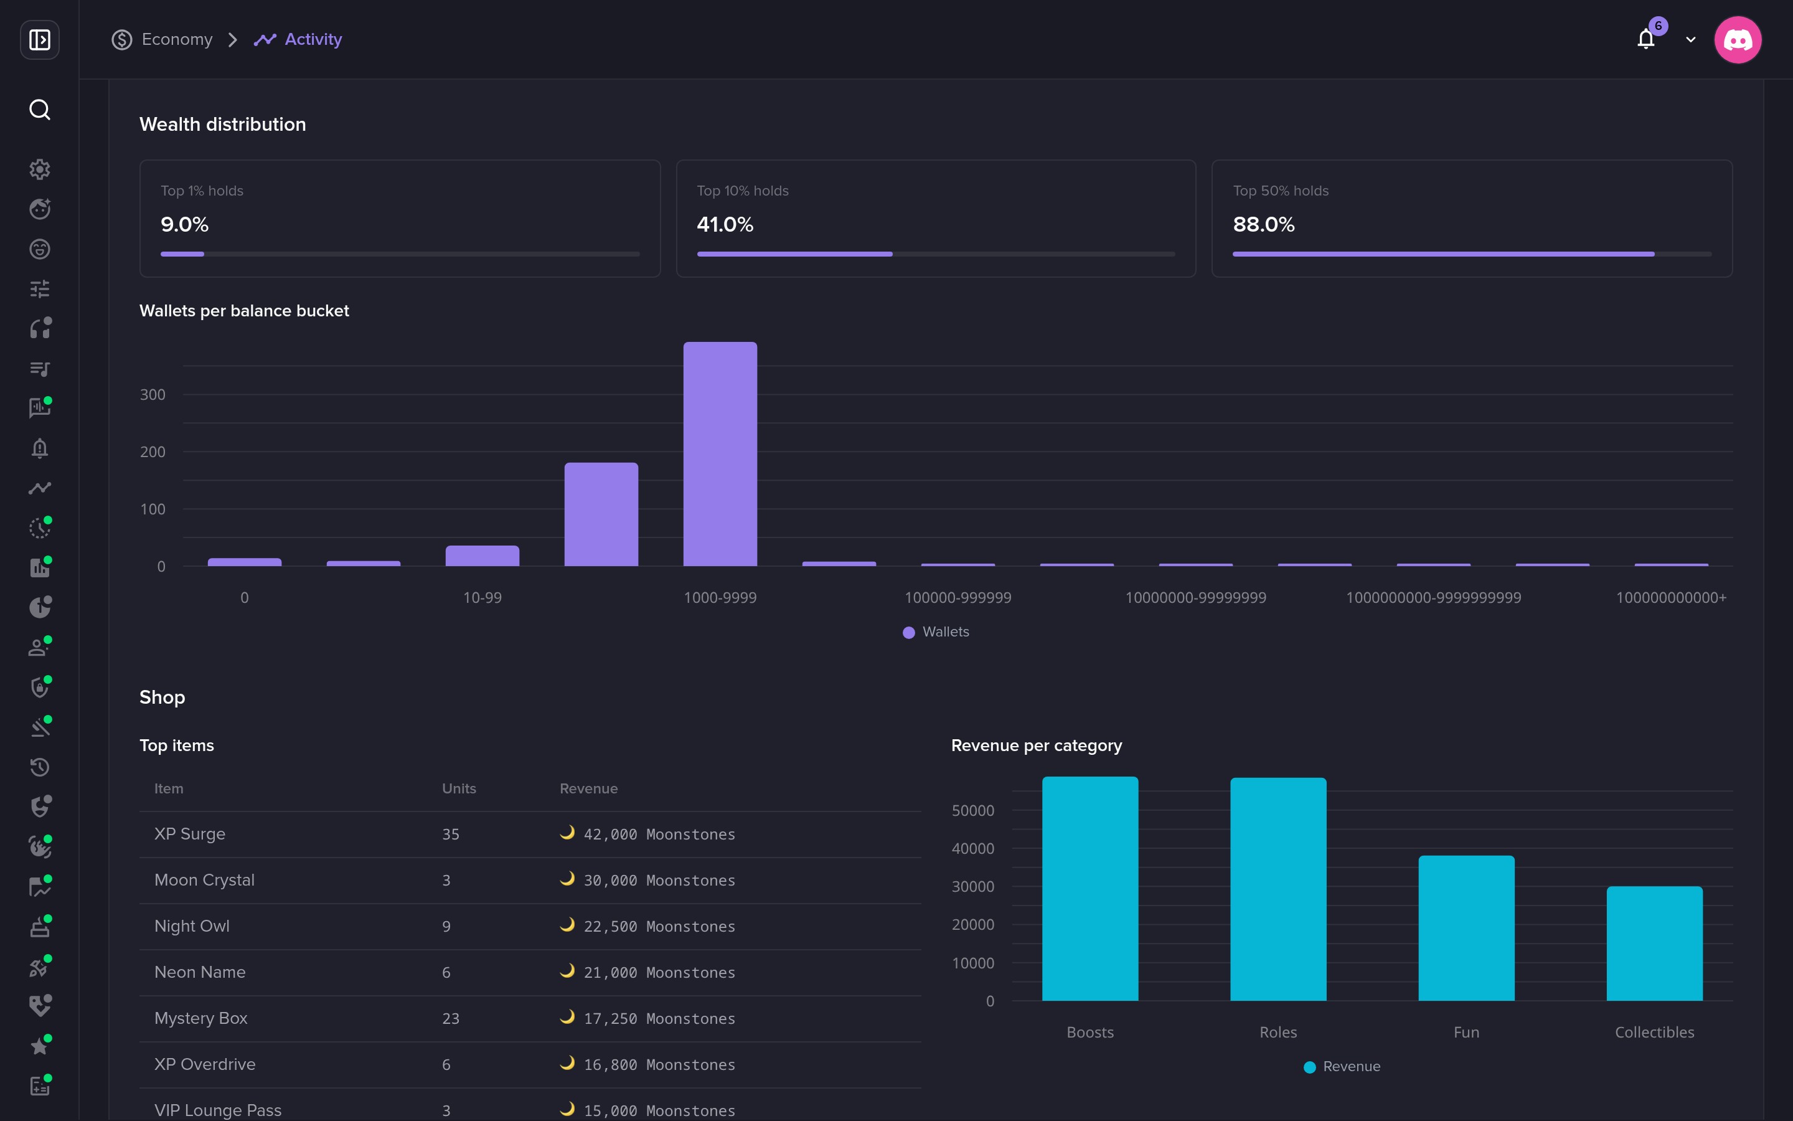The width and height of the screenshot is (1793, 1121).
Task: Open the voice chat bubble sidebar icon
Action: 39,408
